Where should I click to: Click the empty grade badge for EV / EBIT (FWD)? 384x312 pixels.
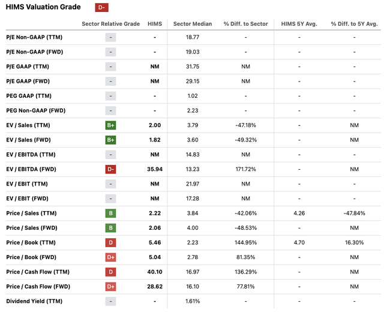tap(110, 199)
